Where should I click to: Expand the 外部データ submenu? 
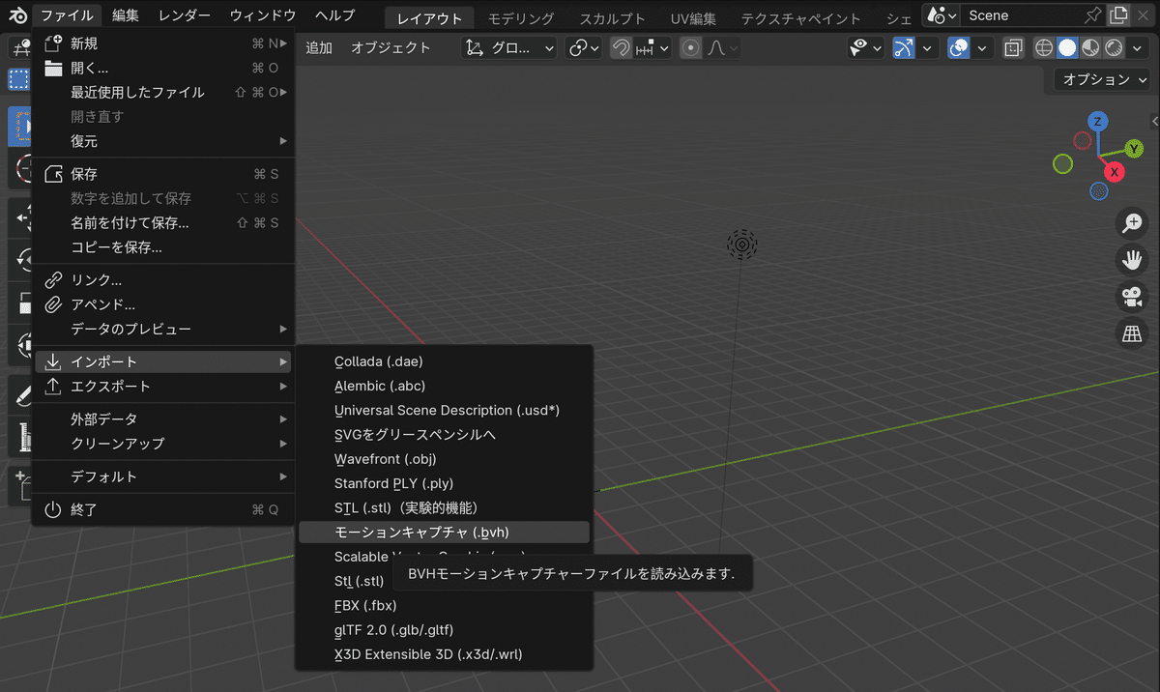click(x=164, y=419)
